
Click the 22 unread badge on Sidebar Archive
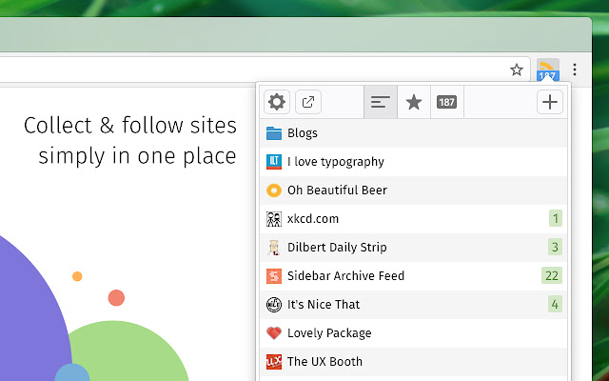click(x=551, y=276)
